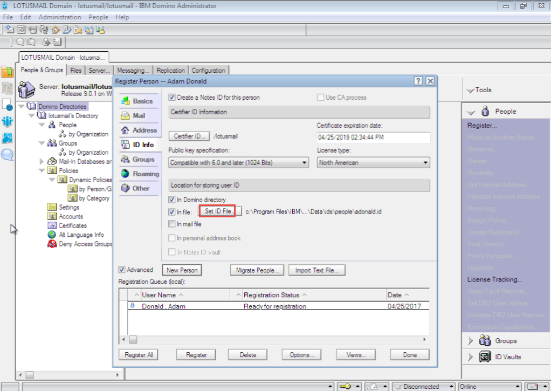Open the Help menu
The width and height of the screenshot is (551, 391).
tap(122, 17)
